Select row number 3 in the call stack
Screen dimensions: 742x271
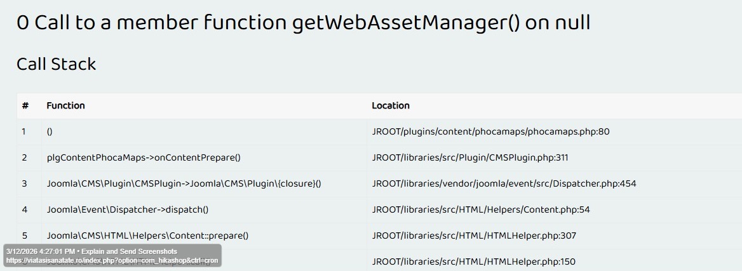point(24,183)
